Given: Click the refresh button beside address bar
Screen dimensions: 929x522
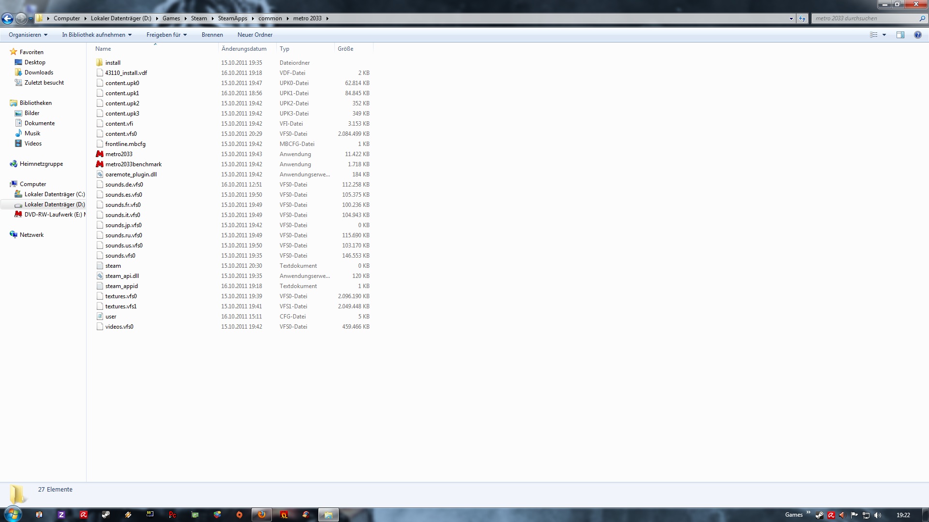Looking at the screenshot, I should click(802, 18).
